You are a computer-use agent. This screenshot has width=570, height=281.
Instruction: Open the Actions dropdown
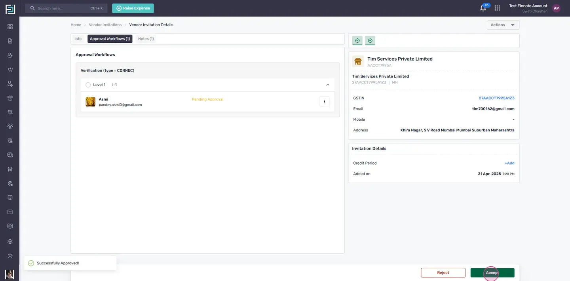503,25
